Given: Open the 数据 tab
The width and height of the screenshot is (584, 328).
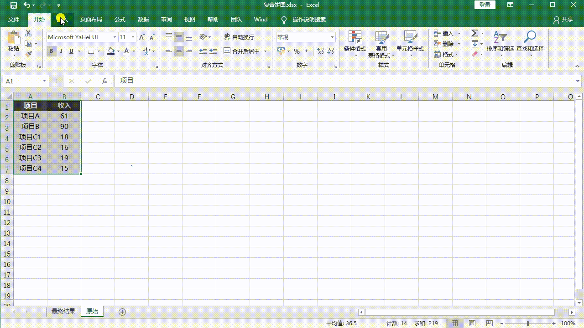Looking at the screenshot, I should (143, 20).
